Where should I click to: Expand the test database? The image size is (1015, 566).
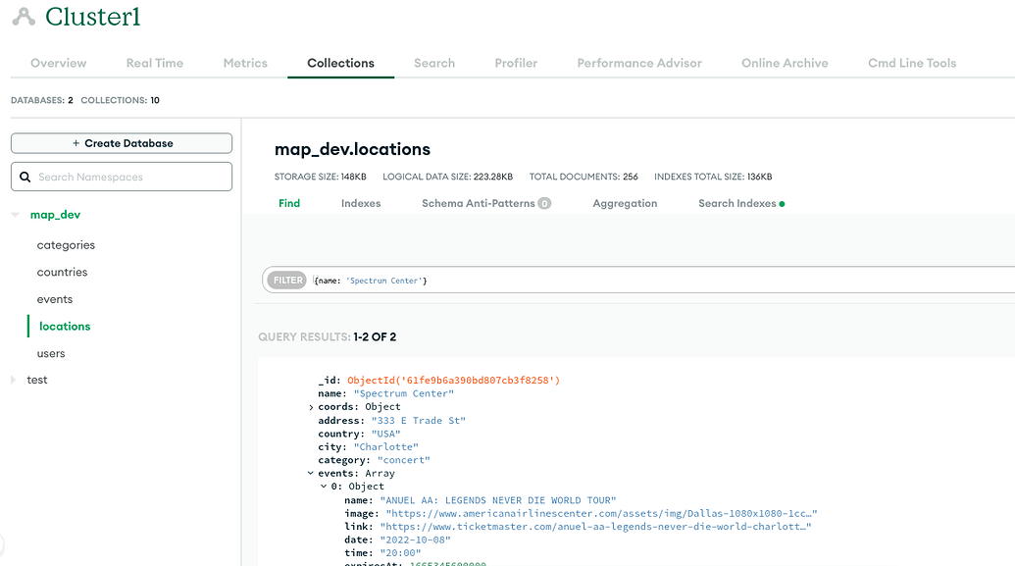(x=13, y=380)
